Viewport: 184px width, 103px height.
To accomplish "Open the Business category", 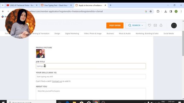I will coord(110,33).
